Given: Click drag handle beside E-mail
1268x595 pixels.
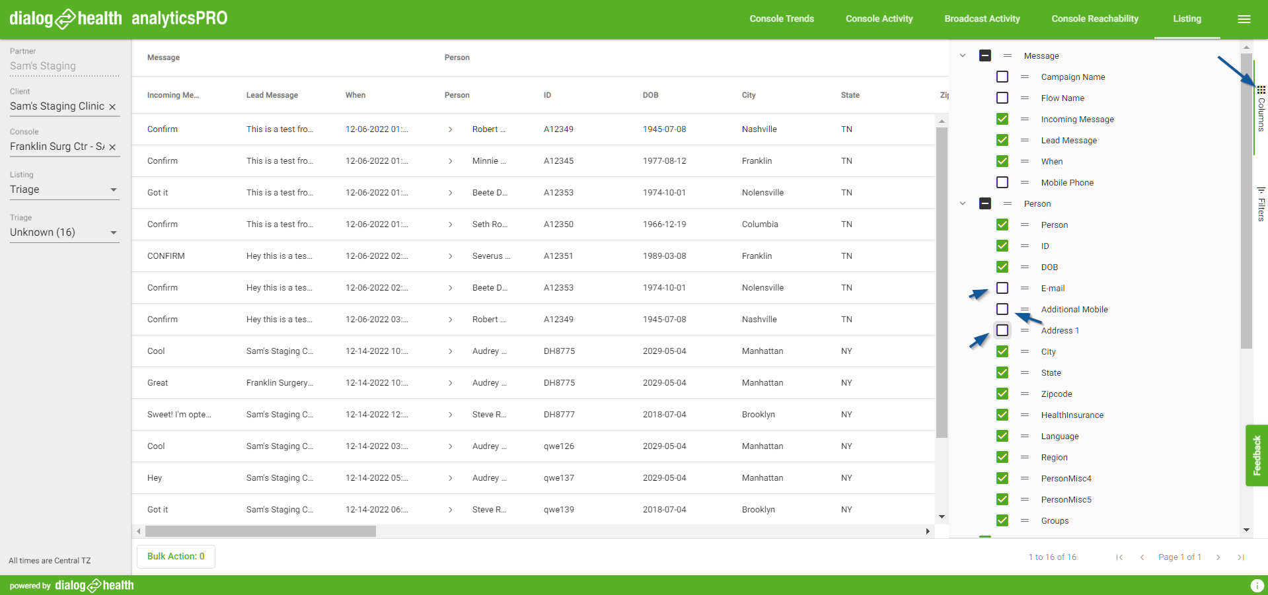Looking at the screenshot, I should pos(1025,289).
